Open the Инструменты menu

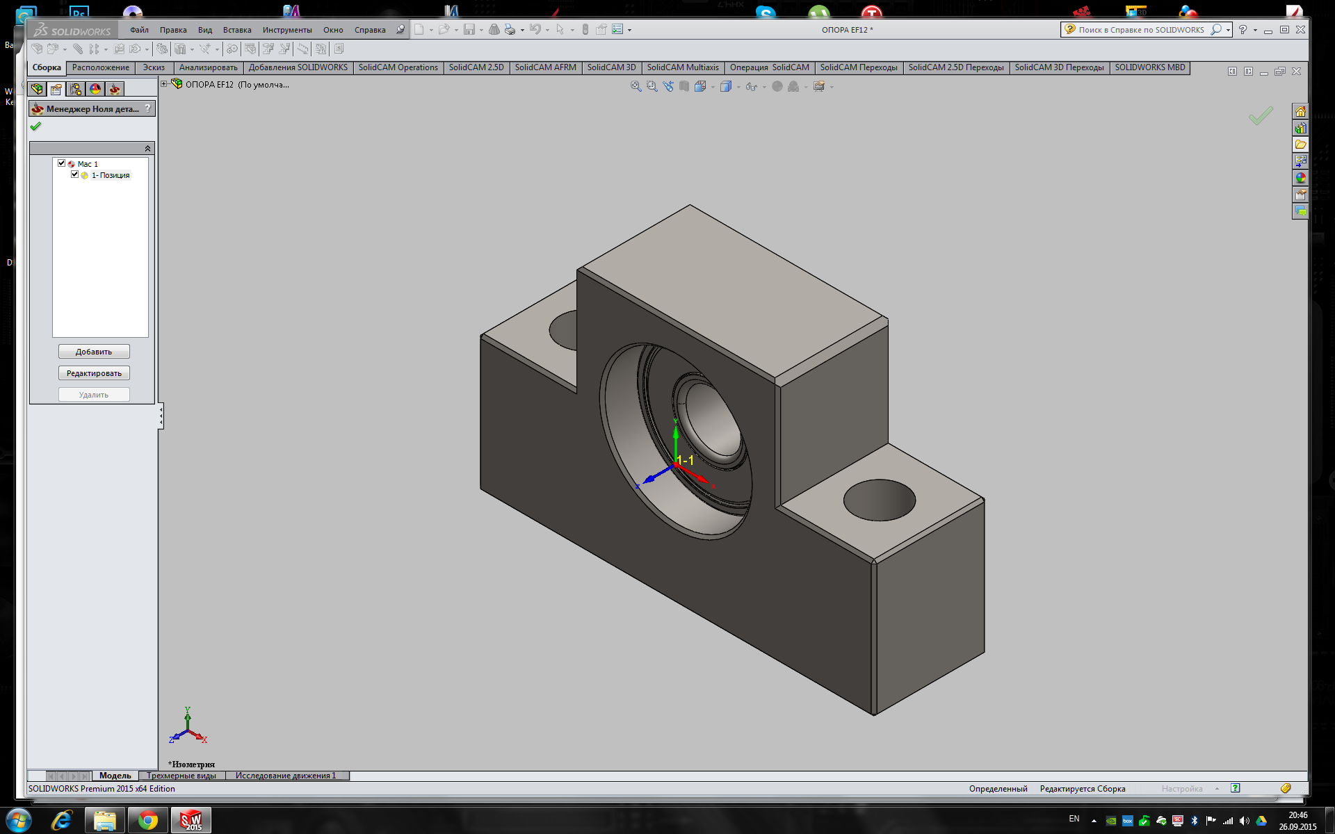286,30
